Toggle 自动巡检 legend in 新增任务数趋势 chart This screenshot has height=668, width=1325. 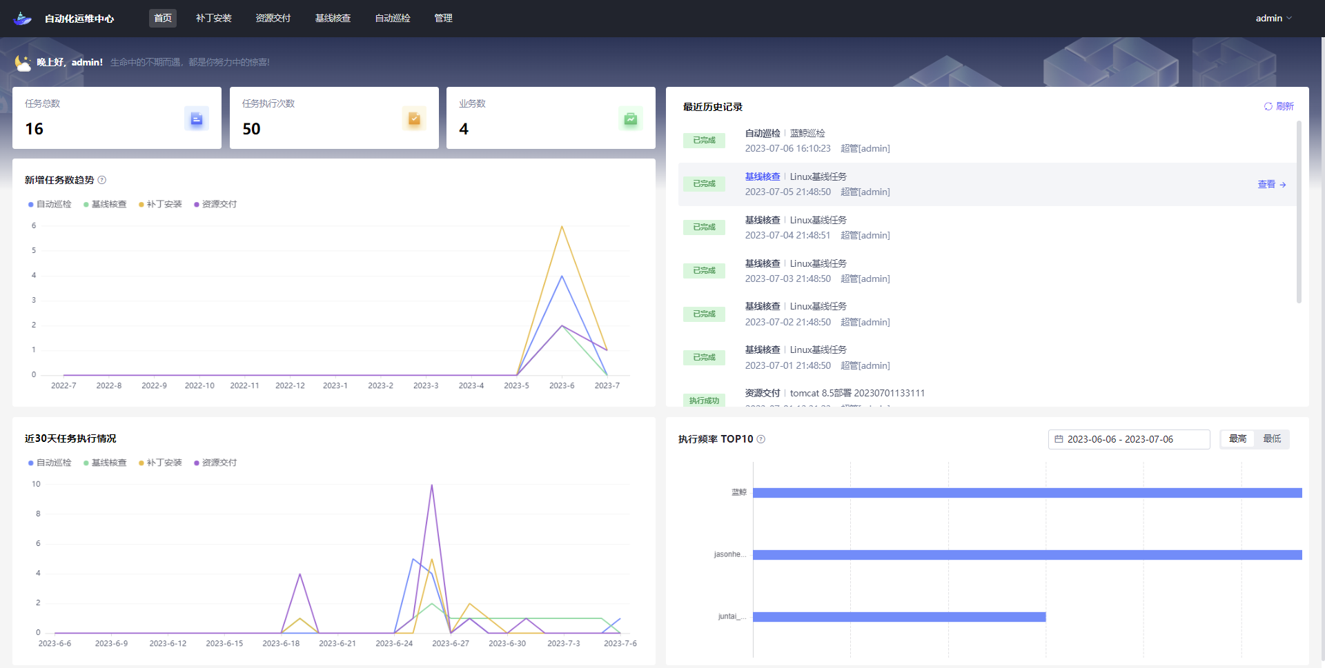(x=50, y=204)
